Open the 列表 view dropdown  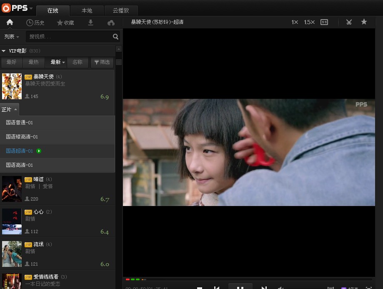12,37
